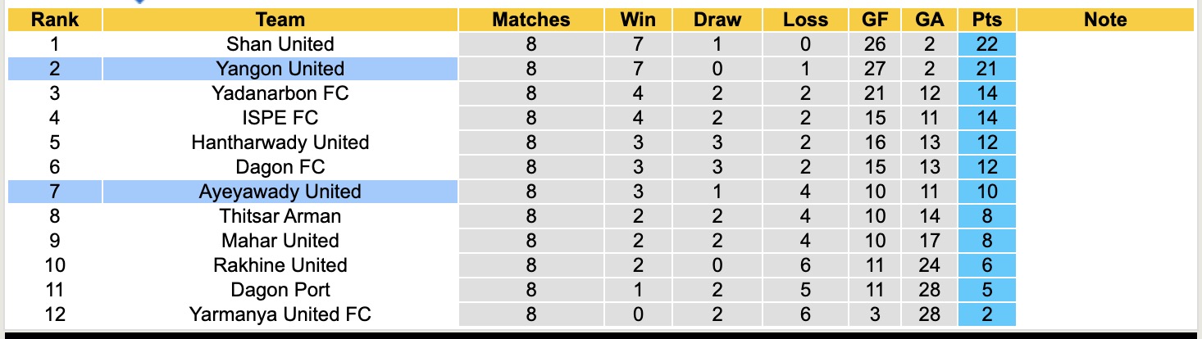1202x339 pixels.
Task: Click the ISPE FC team name
Action: pyautogui.click(x=280, y=118)
